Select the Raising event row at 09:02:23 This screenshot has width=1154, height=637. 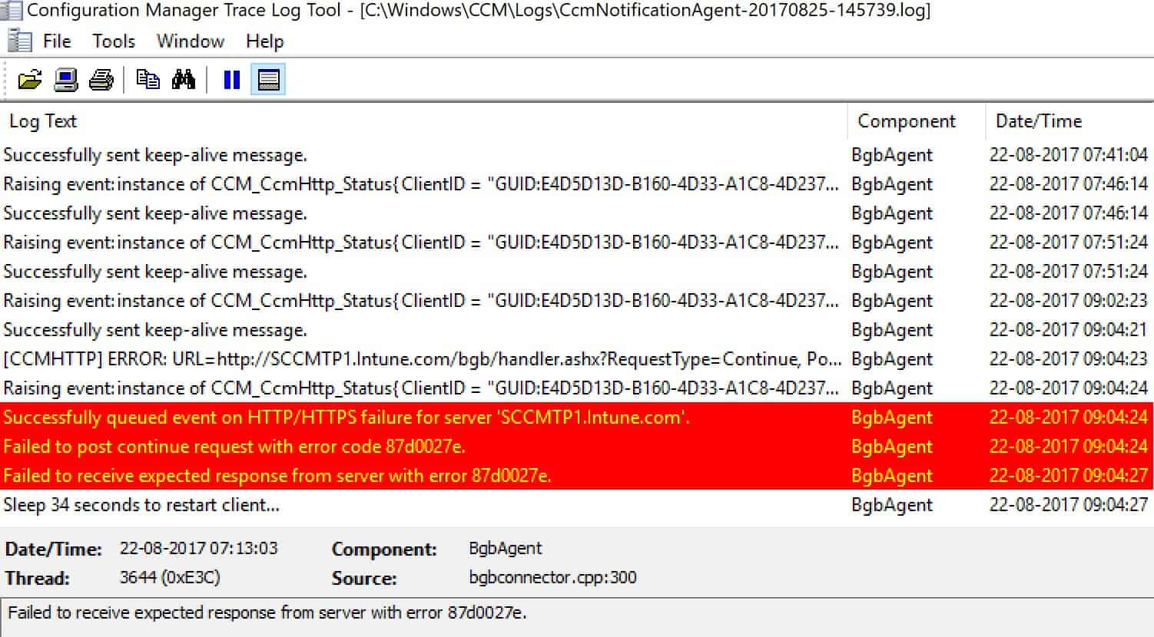tap(577, 301)
